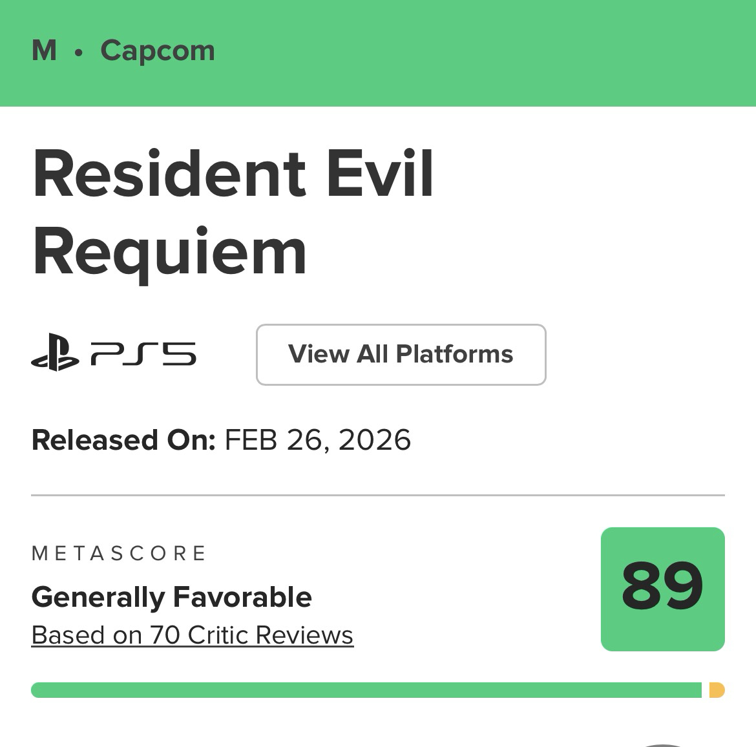The image size is (756, 747).
Task: Click the number 70 in critic reviews
Action: (x=165, y=635)
